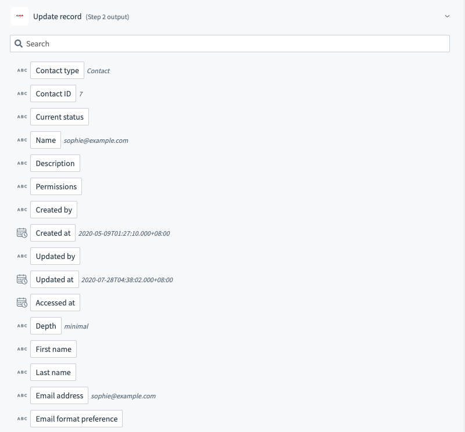Choose the Depth datapill
Image resolution: width=465 pixels, height=432 pixels.
45,326
